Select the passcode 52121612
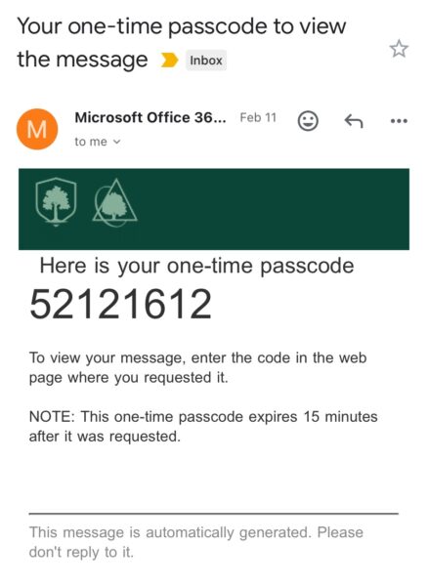The height and width of the screenshot is (586, 428). [x=120, y=304]
